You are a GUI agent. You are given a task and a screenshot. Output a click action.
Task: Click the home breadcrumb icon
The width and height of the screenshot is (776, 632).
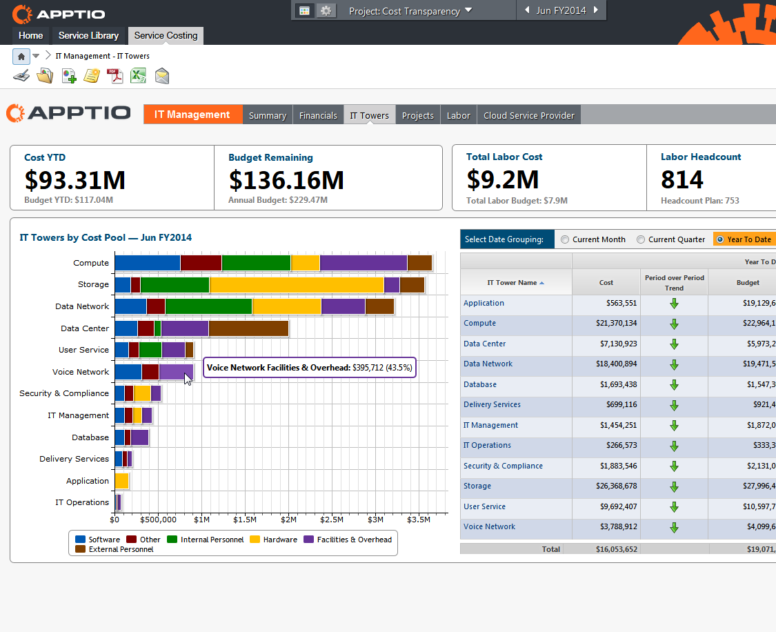(x=21, y=57)
